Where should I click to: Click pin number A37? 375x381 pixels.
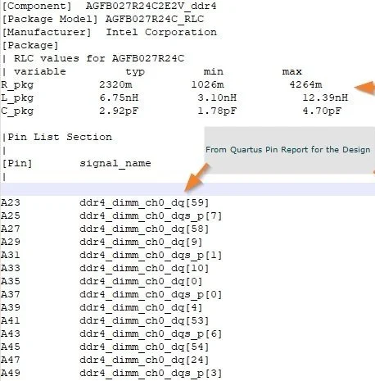click(11, 294)
